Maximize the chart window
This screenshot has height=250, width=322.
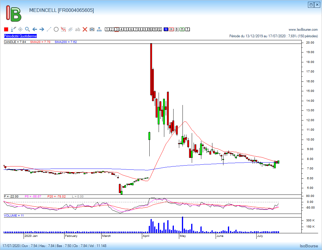click(x=311, y=5)
